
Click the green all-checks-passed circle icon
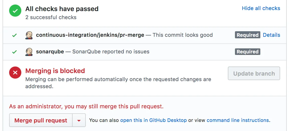[15, 11]
